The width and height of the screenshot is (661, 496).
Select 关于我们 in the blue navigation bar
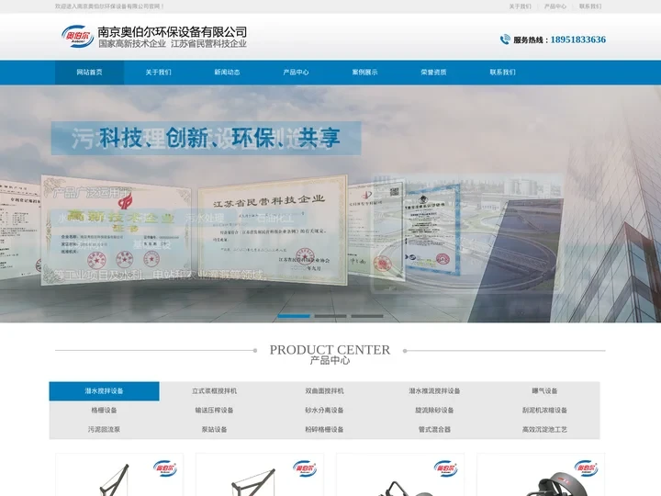click(x=158, y=73)
